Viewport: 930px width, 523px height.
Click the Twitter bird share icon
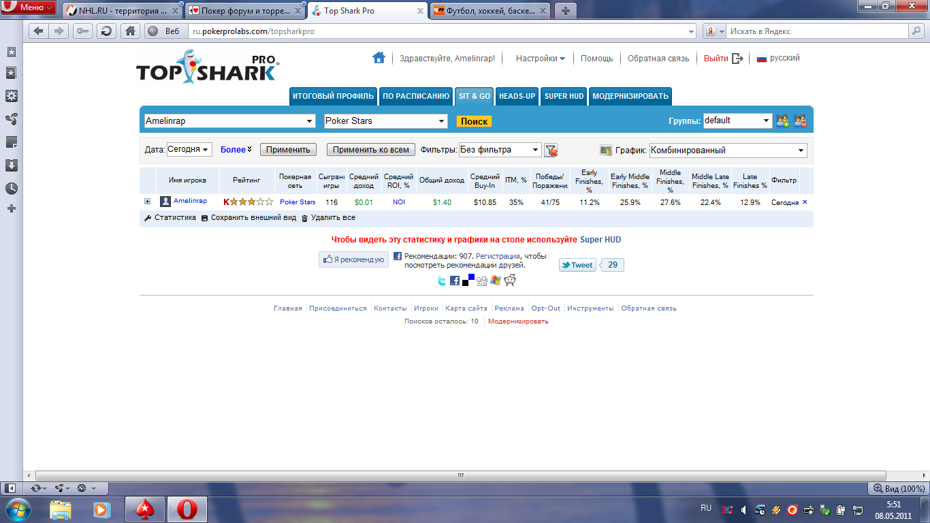[442, 281]
